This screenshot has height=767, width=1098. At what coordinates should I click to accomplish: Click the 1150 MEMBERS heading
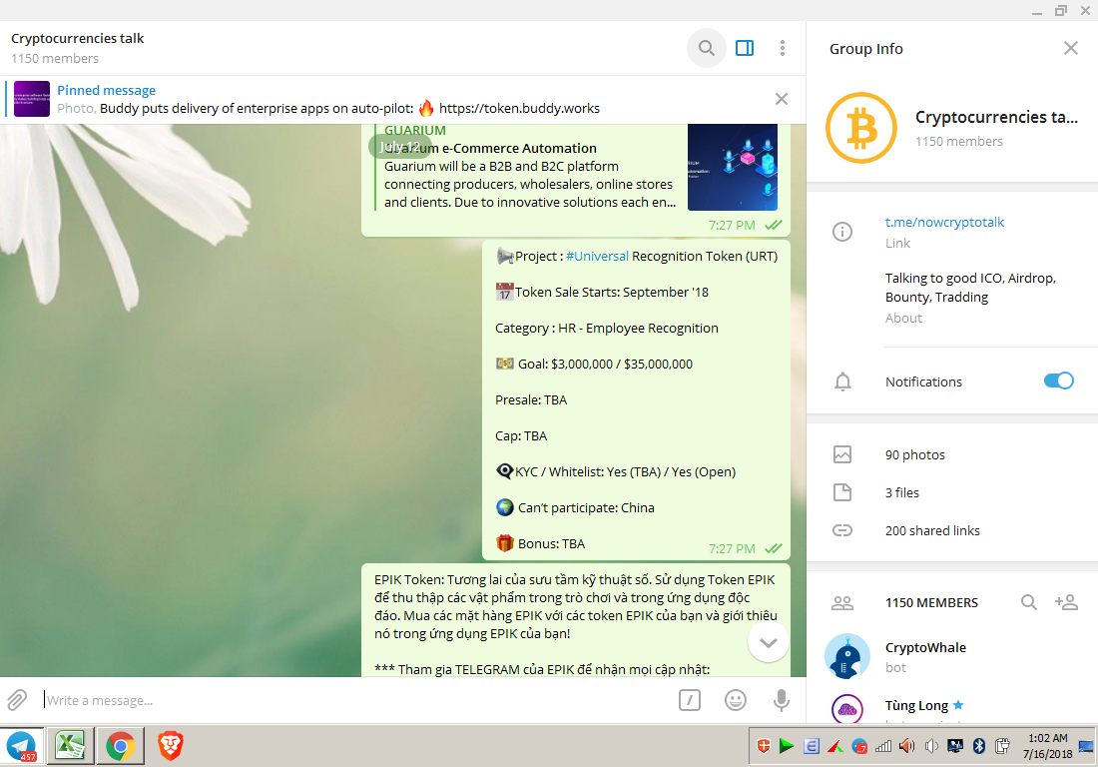pos(931,602)
